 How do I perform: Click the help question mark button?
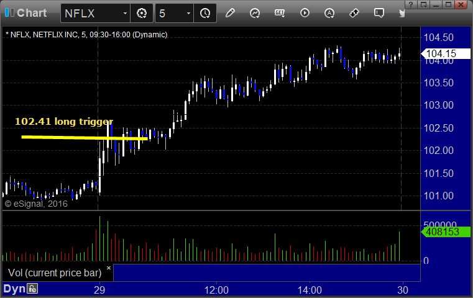411,4
